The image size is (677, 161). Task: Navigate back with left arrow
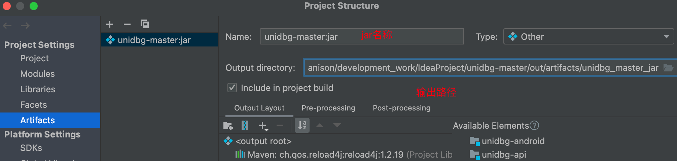coord(7,26)
